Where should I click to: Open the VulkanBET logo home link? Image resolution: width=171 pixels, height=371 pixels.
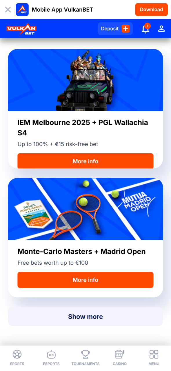coord(21,29)
